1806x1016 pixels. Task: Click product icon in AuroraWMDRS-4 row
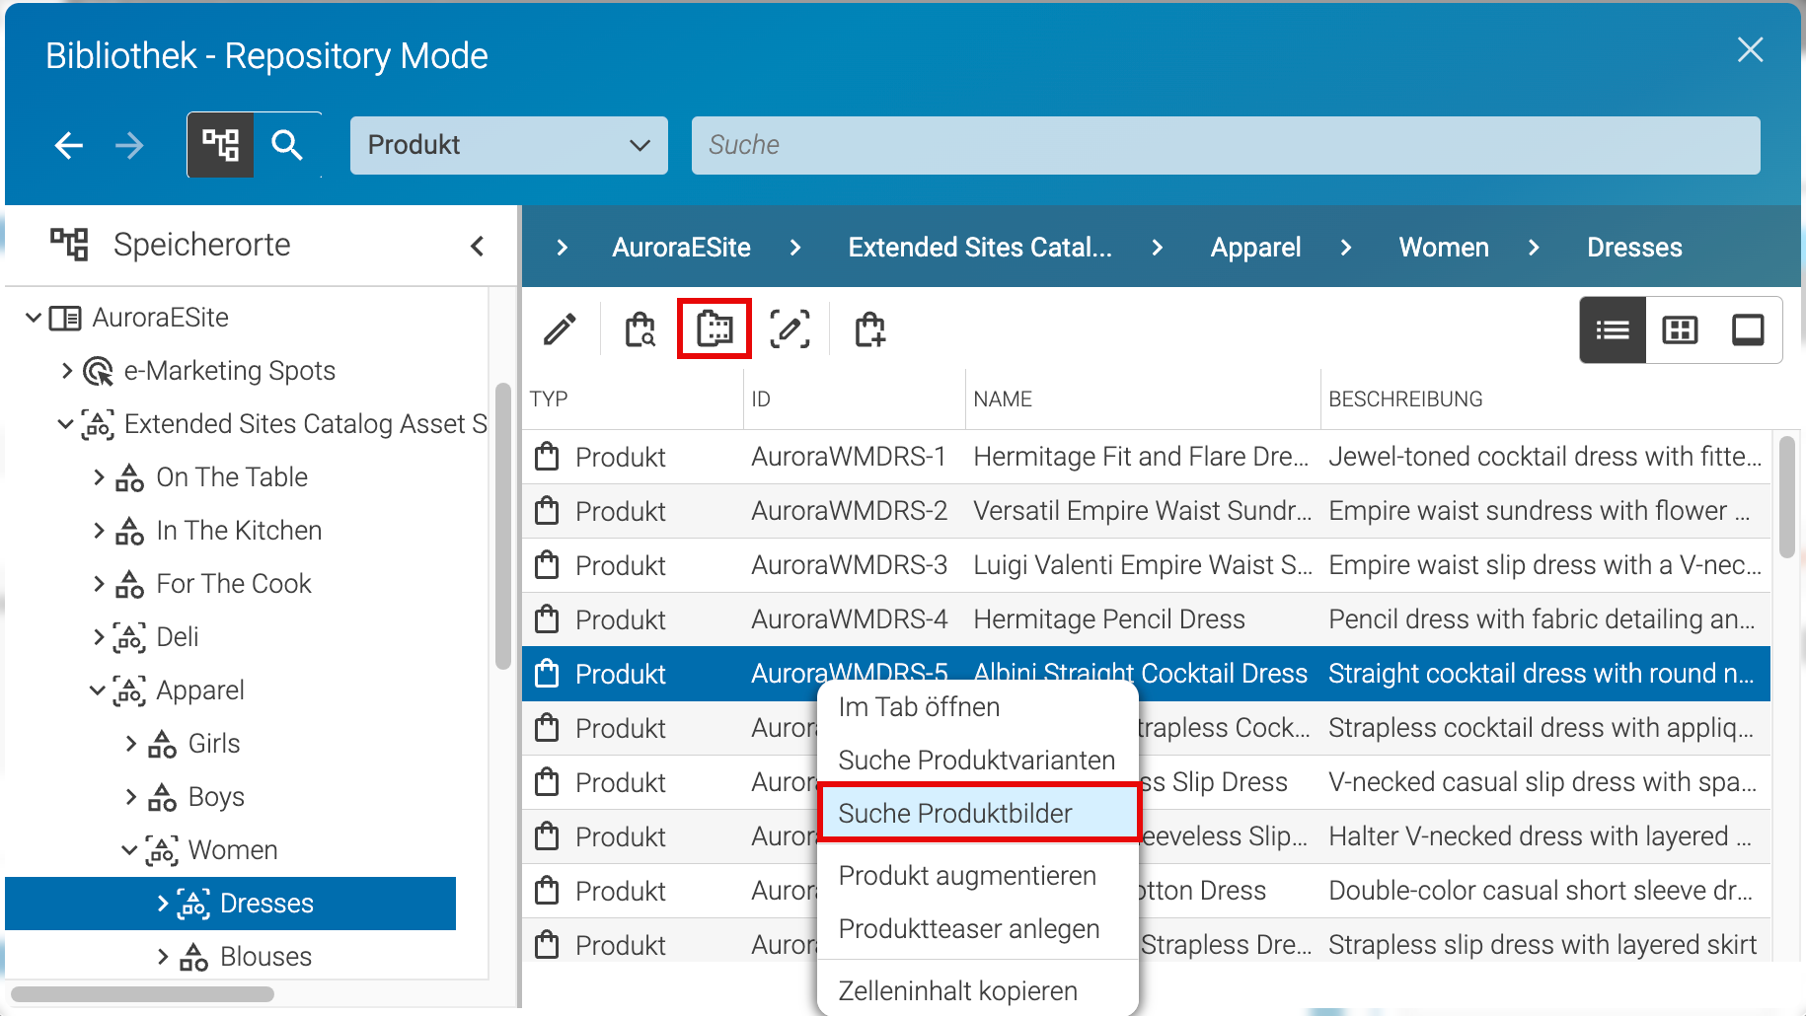pyautogui.click(x=547, y=619)
